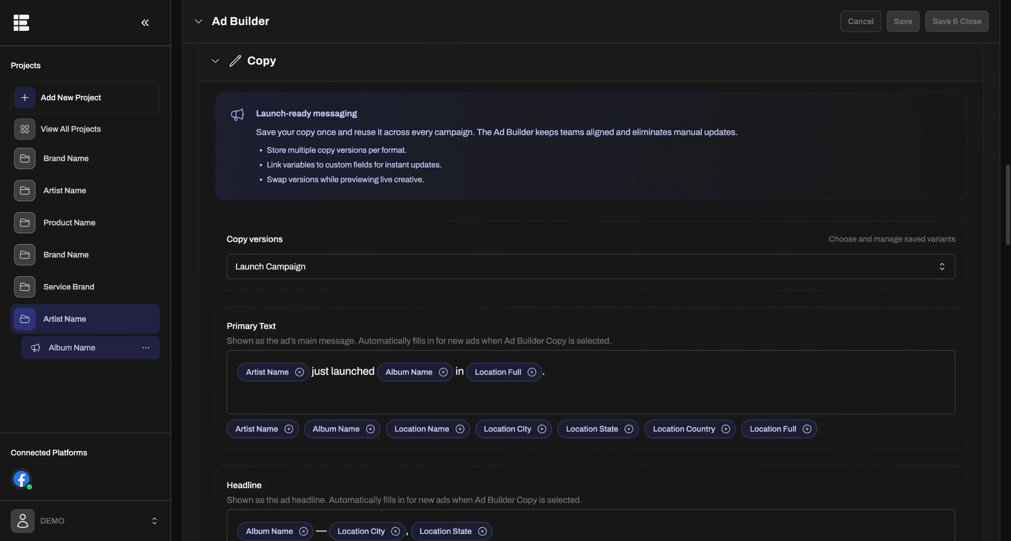Click the 'Launch-ready messaging' heading
The image size is (1011, 541).
[306, 113]
